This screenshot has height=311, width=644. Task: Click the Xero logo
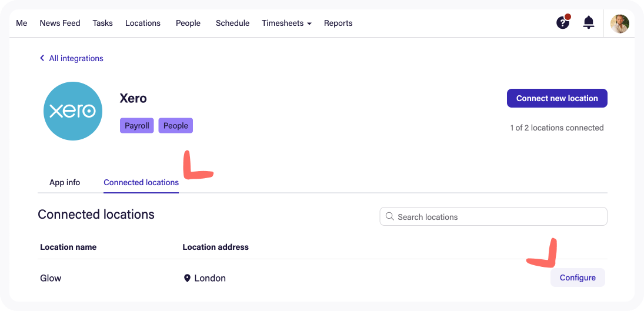(x=73, y=111)
